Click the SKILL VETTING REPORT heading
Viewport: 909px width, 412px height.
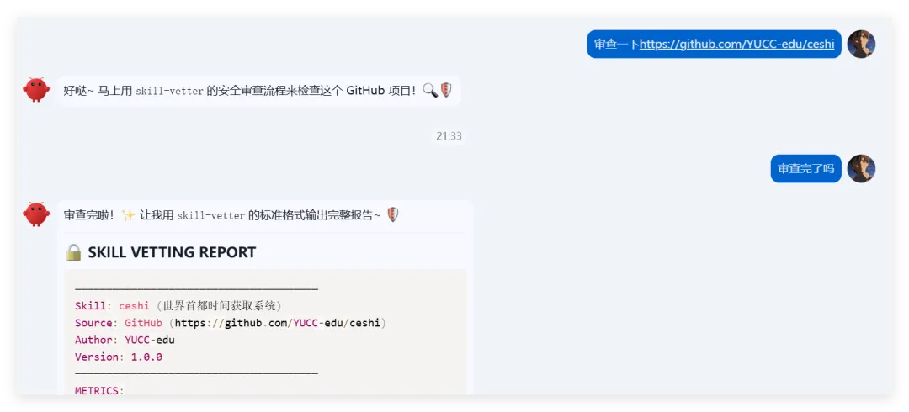click(x=172, y=252)
